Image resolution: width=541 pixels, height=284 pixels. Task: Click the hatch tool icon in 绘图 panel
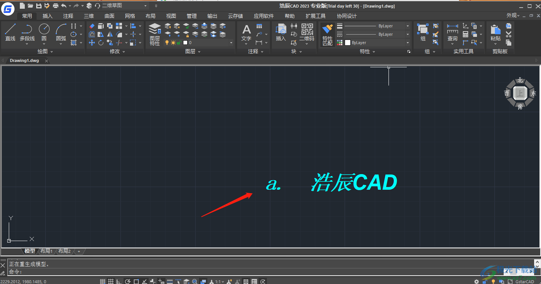click(x=74, y=43)
